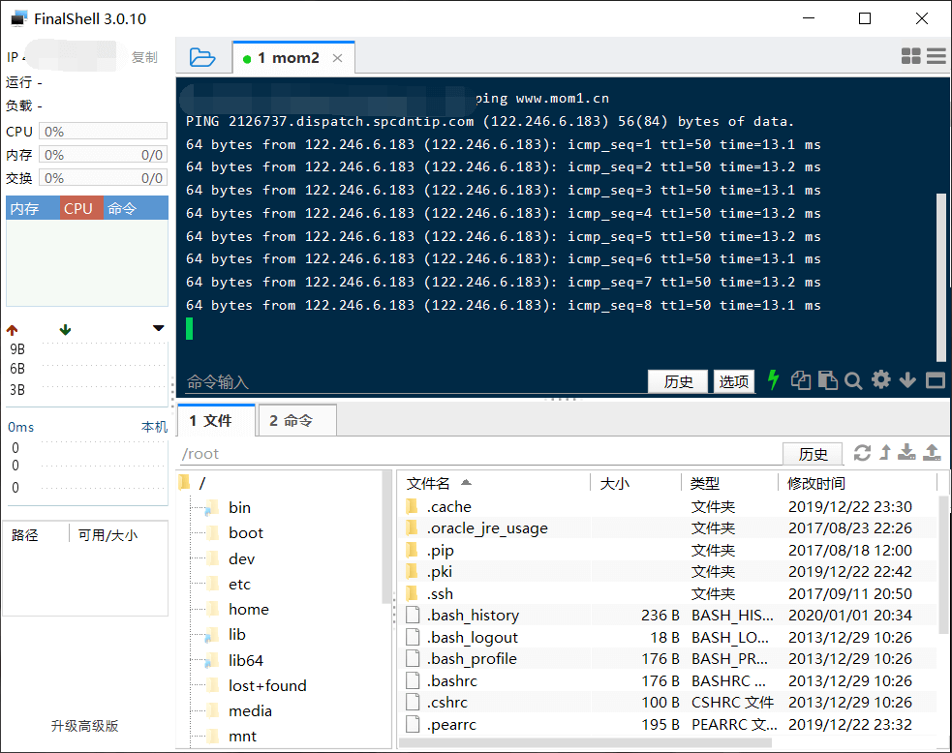Select the boot folder in tree
The image size is (952, 753).
coord(234,533)
